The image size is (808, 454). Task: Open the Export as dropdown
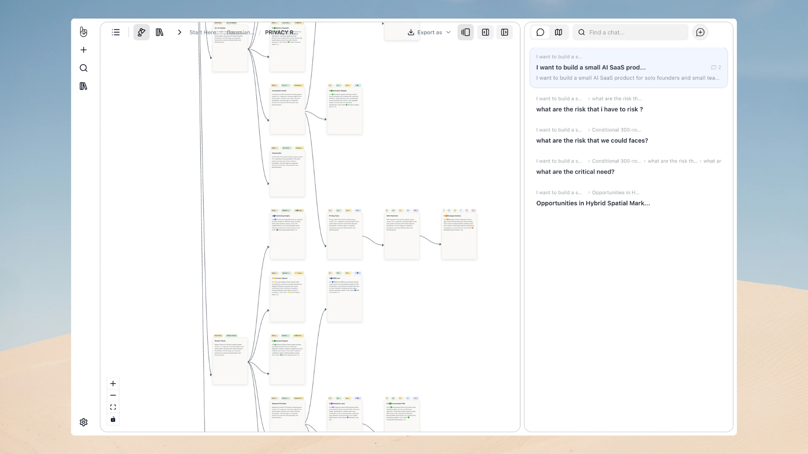(428, 32)
